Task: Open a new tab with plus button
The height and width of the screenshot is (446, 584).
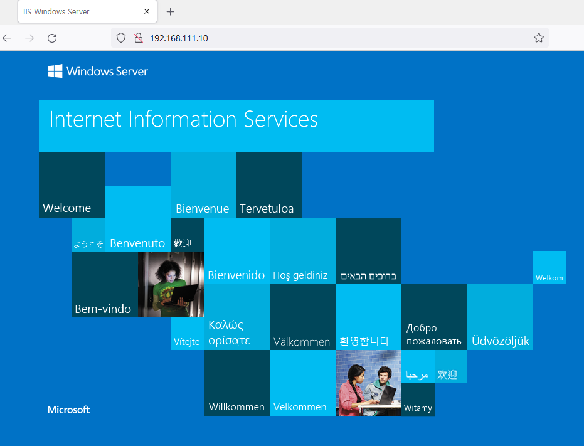Action: (170, 12)
